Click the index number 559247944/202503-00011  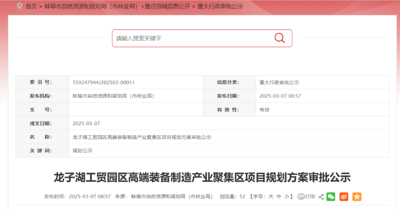tap(103, 82)
